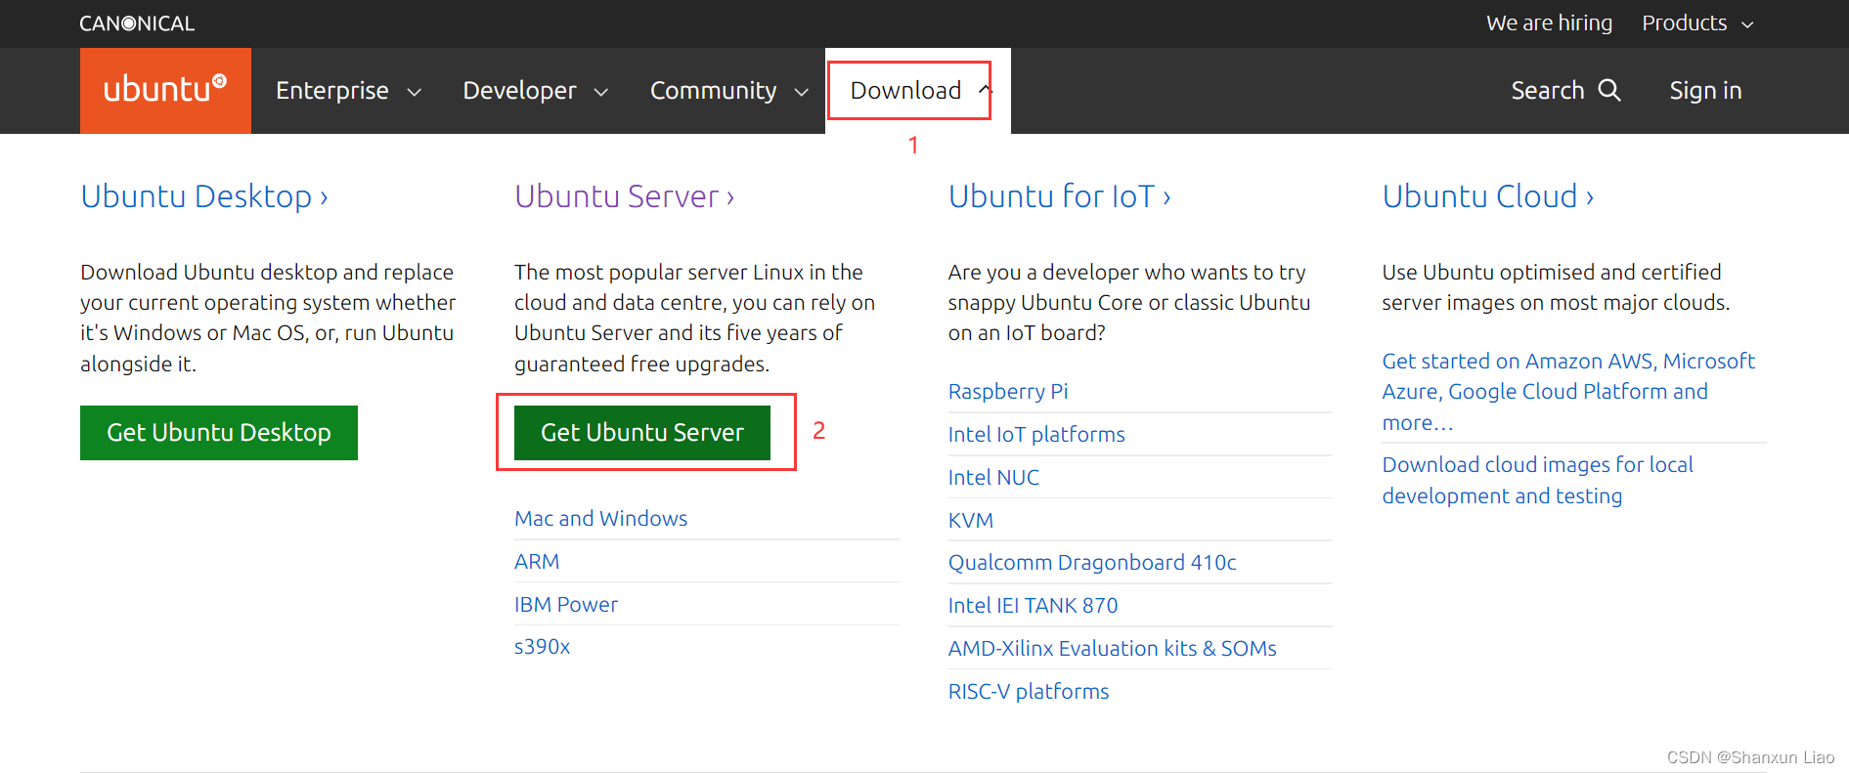Collapse the Download menu chevron
The height and width of the screenshot is (773, 1849).
pos(985,90)
